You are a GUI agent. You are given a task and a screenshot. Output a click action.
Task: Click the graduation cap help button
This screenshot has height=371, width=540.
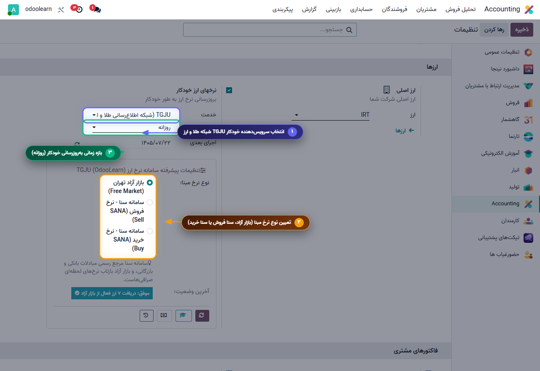(x=183, y=315)
